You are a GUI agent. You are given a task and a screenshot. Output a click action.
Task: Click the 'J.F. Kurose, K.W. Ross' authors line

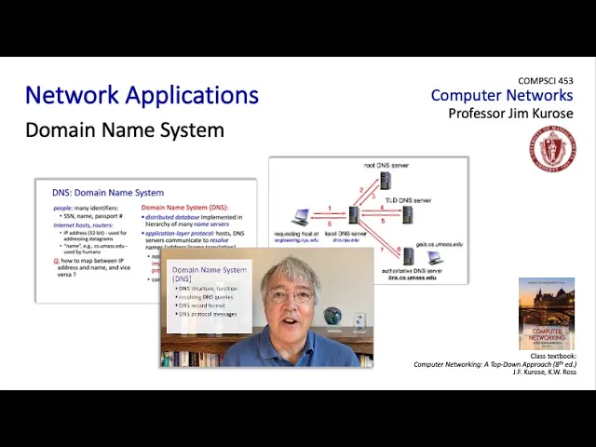(544, 372)
